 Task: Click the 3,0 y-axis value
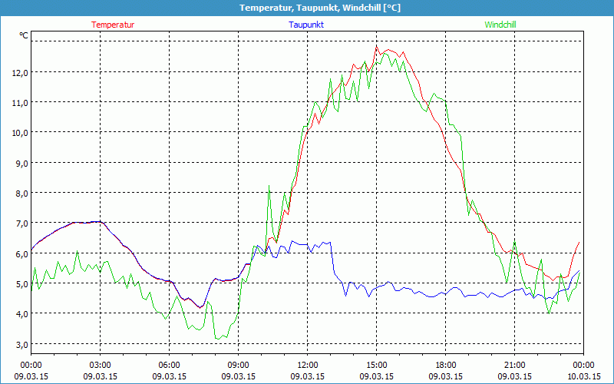(22, 344)
